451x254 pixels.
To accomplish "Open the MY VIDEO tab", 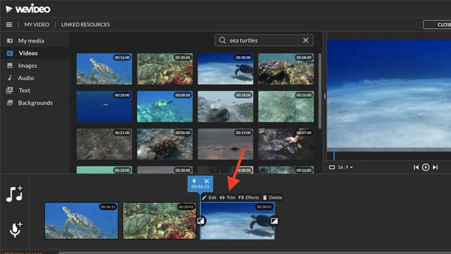I will pos(37,24).
